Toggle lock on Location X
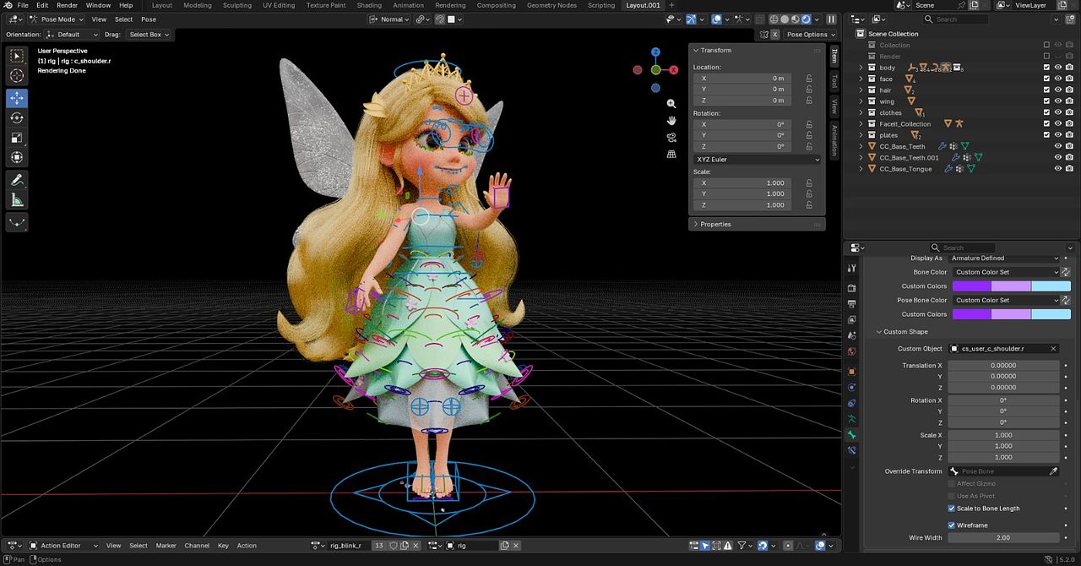Image resolution: width=1081 pixels, height=566 pixels. click(x=809, y=78)
